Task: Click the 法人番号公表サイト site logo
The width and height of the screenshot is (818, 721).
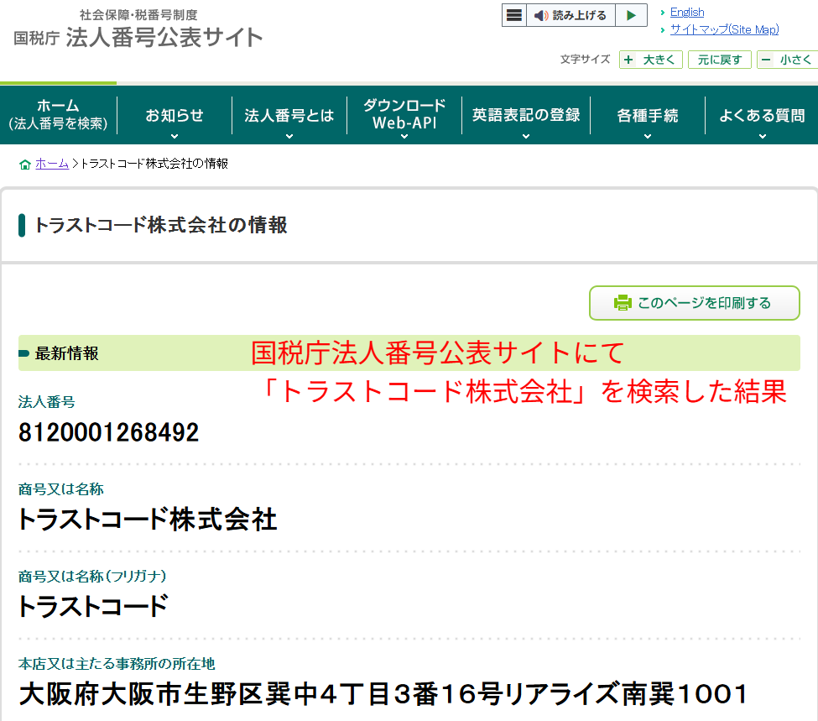Action: (138, 30)
